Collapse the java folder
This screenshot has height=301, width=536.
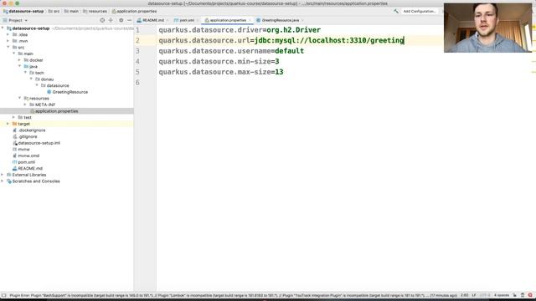click(20, 66)
